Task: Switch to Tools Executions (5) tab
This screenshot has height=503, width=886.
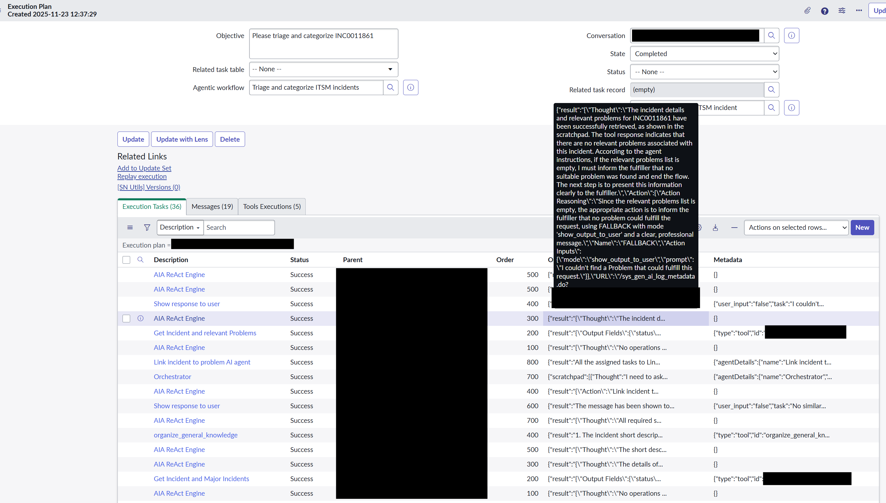Action: click(x=271, y=207)
